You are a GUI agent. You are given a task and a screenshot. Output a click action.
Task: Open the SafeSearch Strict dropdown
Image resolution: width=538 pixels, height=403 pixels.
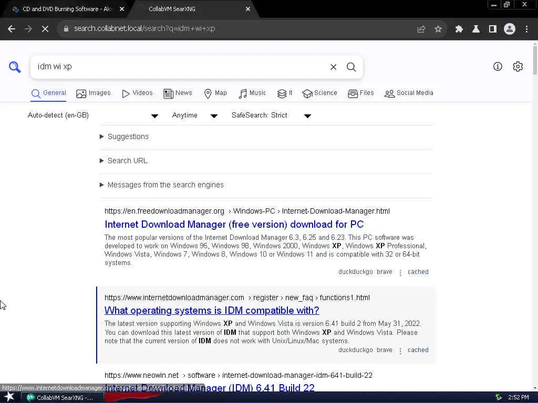[271, 115]
